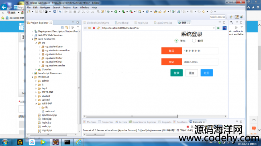
Task: Open Internet Explorer from the taskbar
Action: click(79, 142)
